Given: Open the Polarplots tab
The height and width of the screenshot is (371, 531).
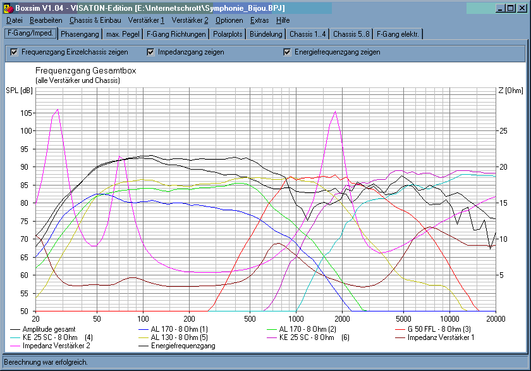Looking at the screenshot, I should [228, 34].
